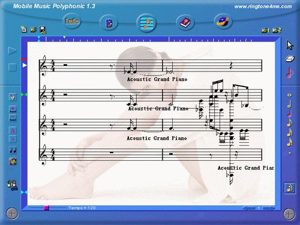Image resolution: width=300 pixels, height=225 pixels.
Task: Open the Info round button
Action: (72, 21)
